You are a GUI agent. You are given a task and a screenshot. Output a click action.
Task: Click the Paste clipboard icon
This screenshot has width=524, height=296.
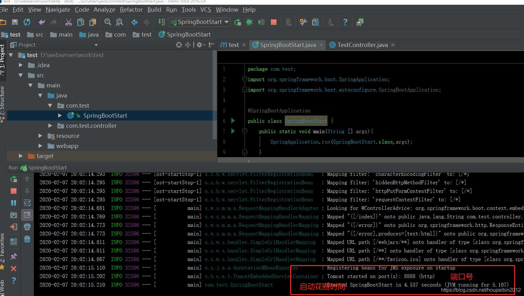[93, 22]
